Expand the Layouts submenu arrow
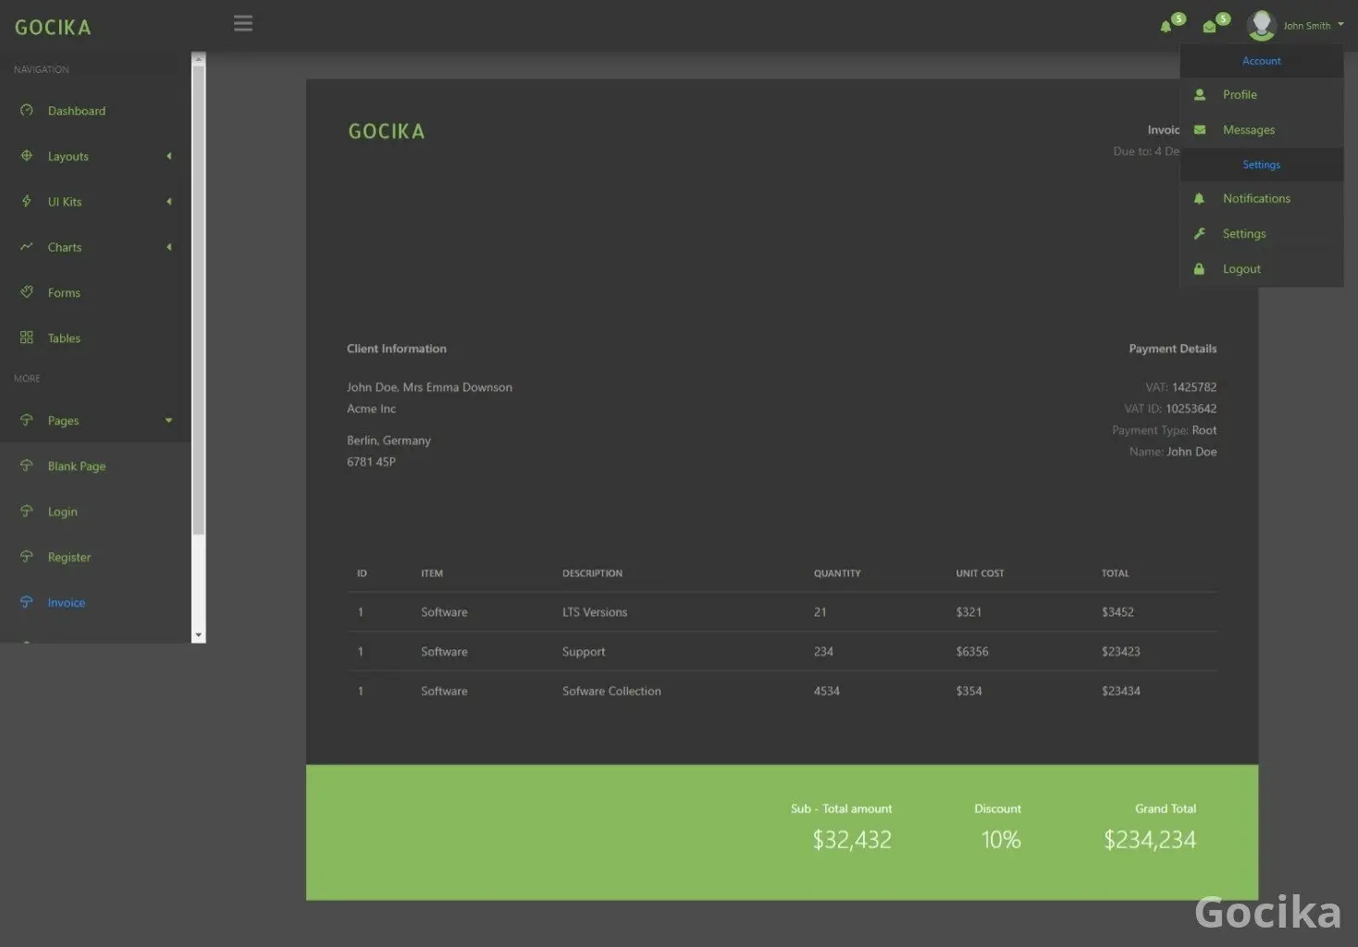The height and width of the screenshot is (947, 1358). click(168, 156)
